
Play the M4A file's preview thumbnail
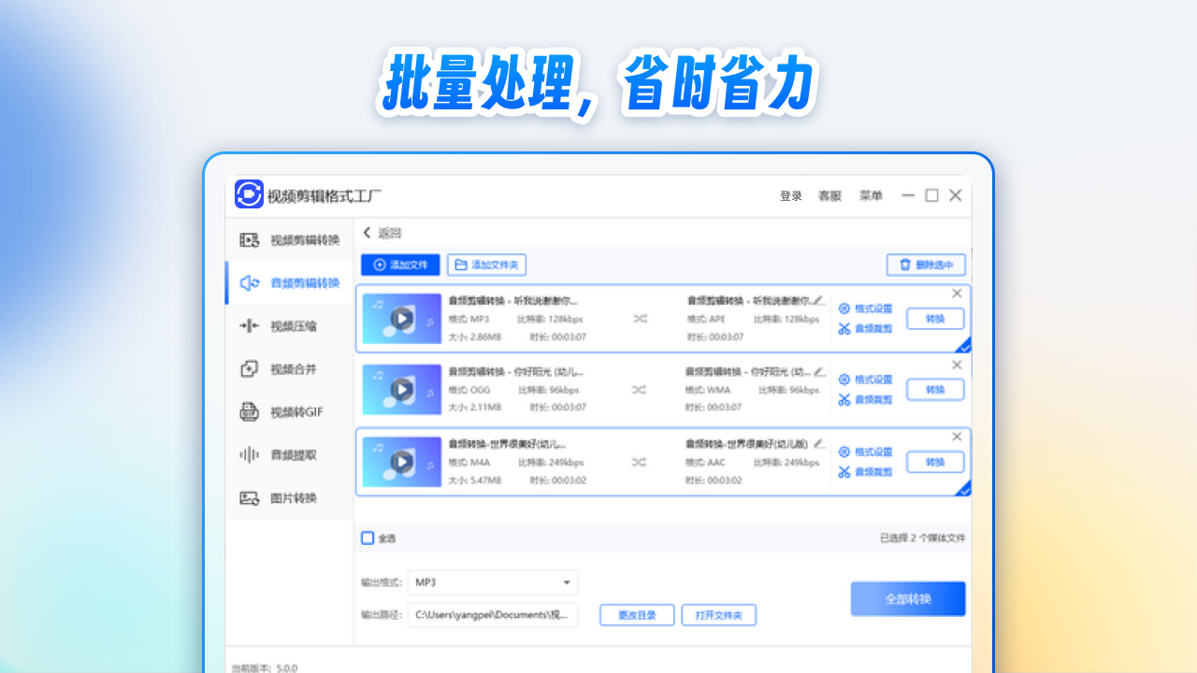point(401,462)
